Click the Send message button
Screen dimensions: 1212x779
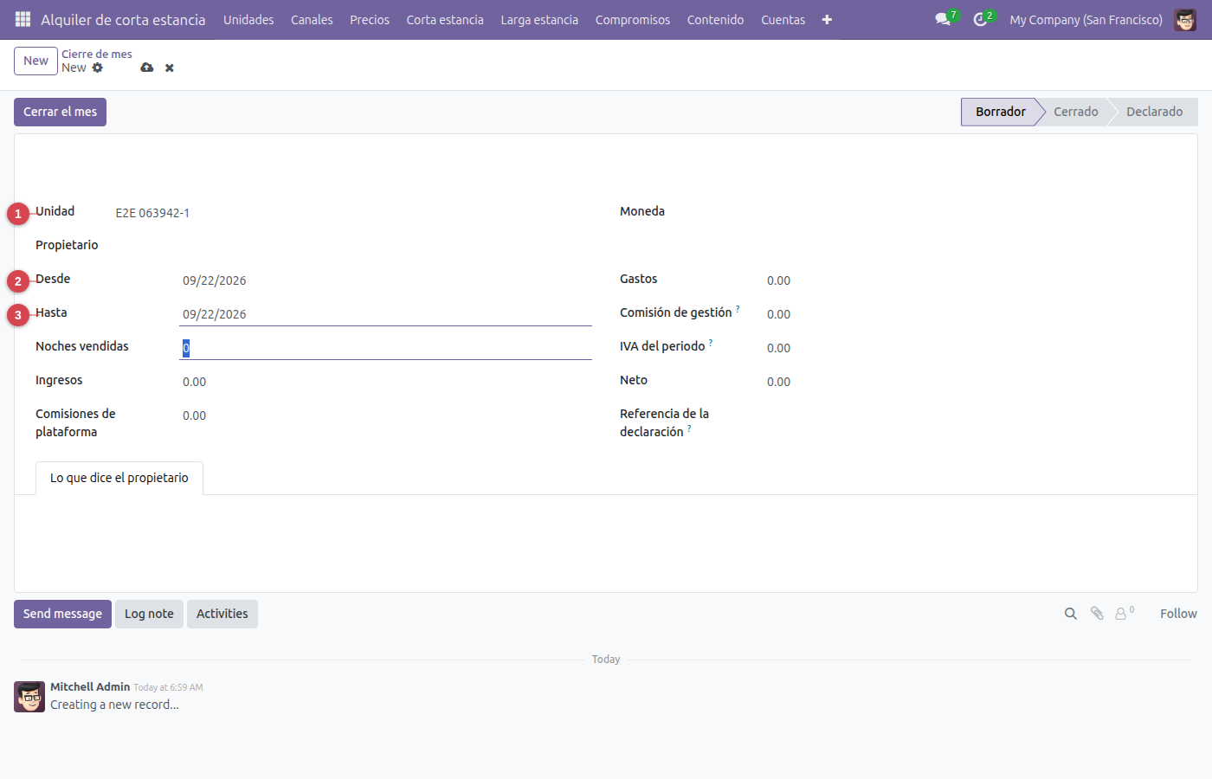(x=62, y=614)
